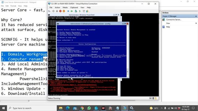198x111 pixels.
Task: Click the red Shut Down VM icon
Action: 60,11
